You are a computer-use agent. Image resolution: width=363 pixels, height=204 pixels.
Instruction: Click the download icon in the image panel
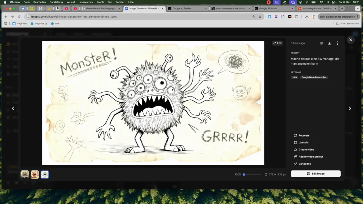(329, 43)
